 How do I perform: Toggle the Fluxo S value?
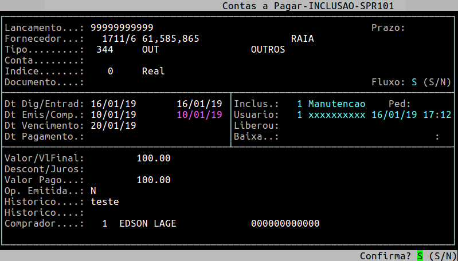[x=414, y=82]
